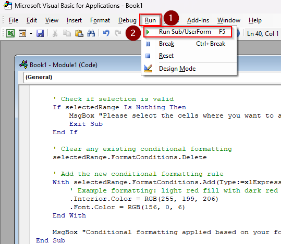Click the 'Check if selection is valid' comment

click(x=114, y=99)
